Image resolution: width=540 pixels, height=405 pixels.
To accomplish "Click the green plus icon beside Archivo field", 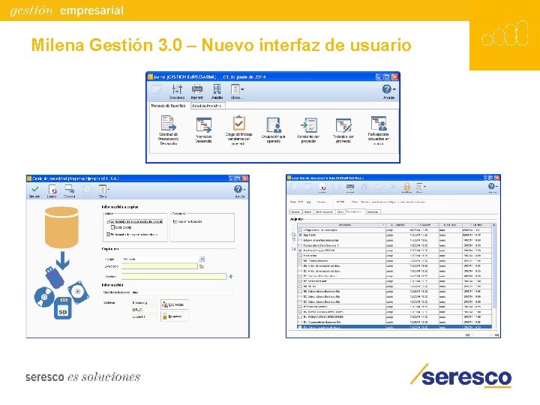I will pos(231,276).
